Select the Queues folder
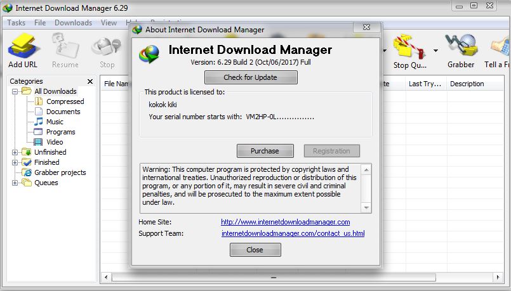The width and height of the screenshot is (511, 291). point(46,183)
